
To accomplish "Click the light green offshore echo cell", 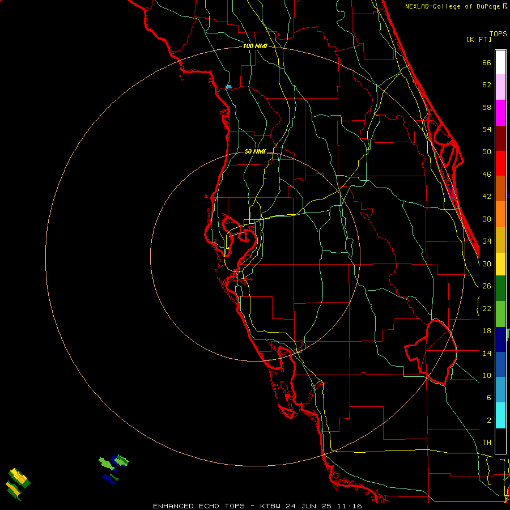I will (x=106, y=464).
